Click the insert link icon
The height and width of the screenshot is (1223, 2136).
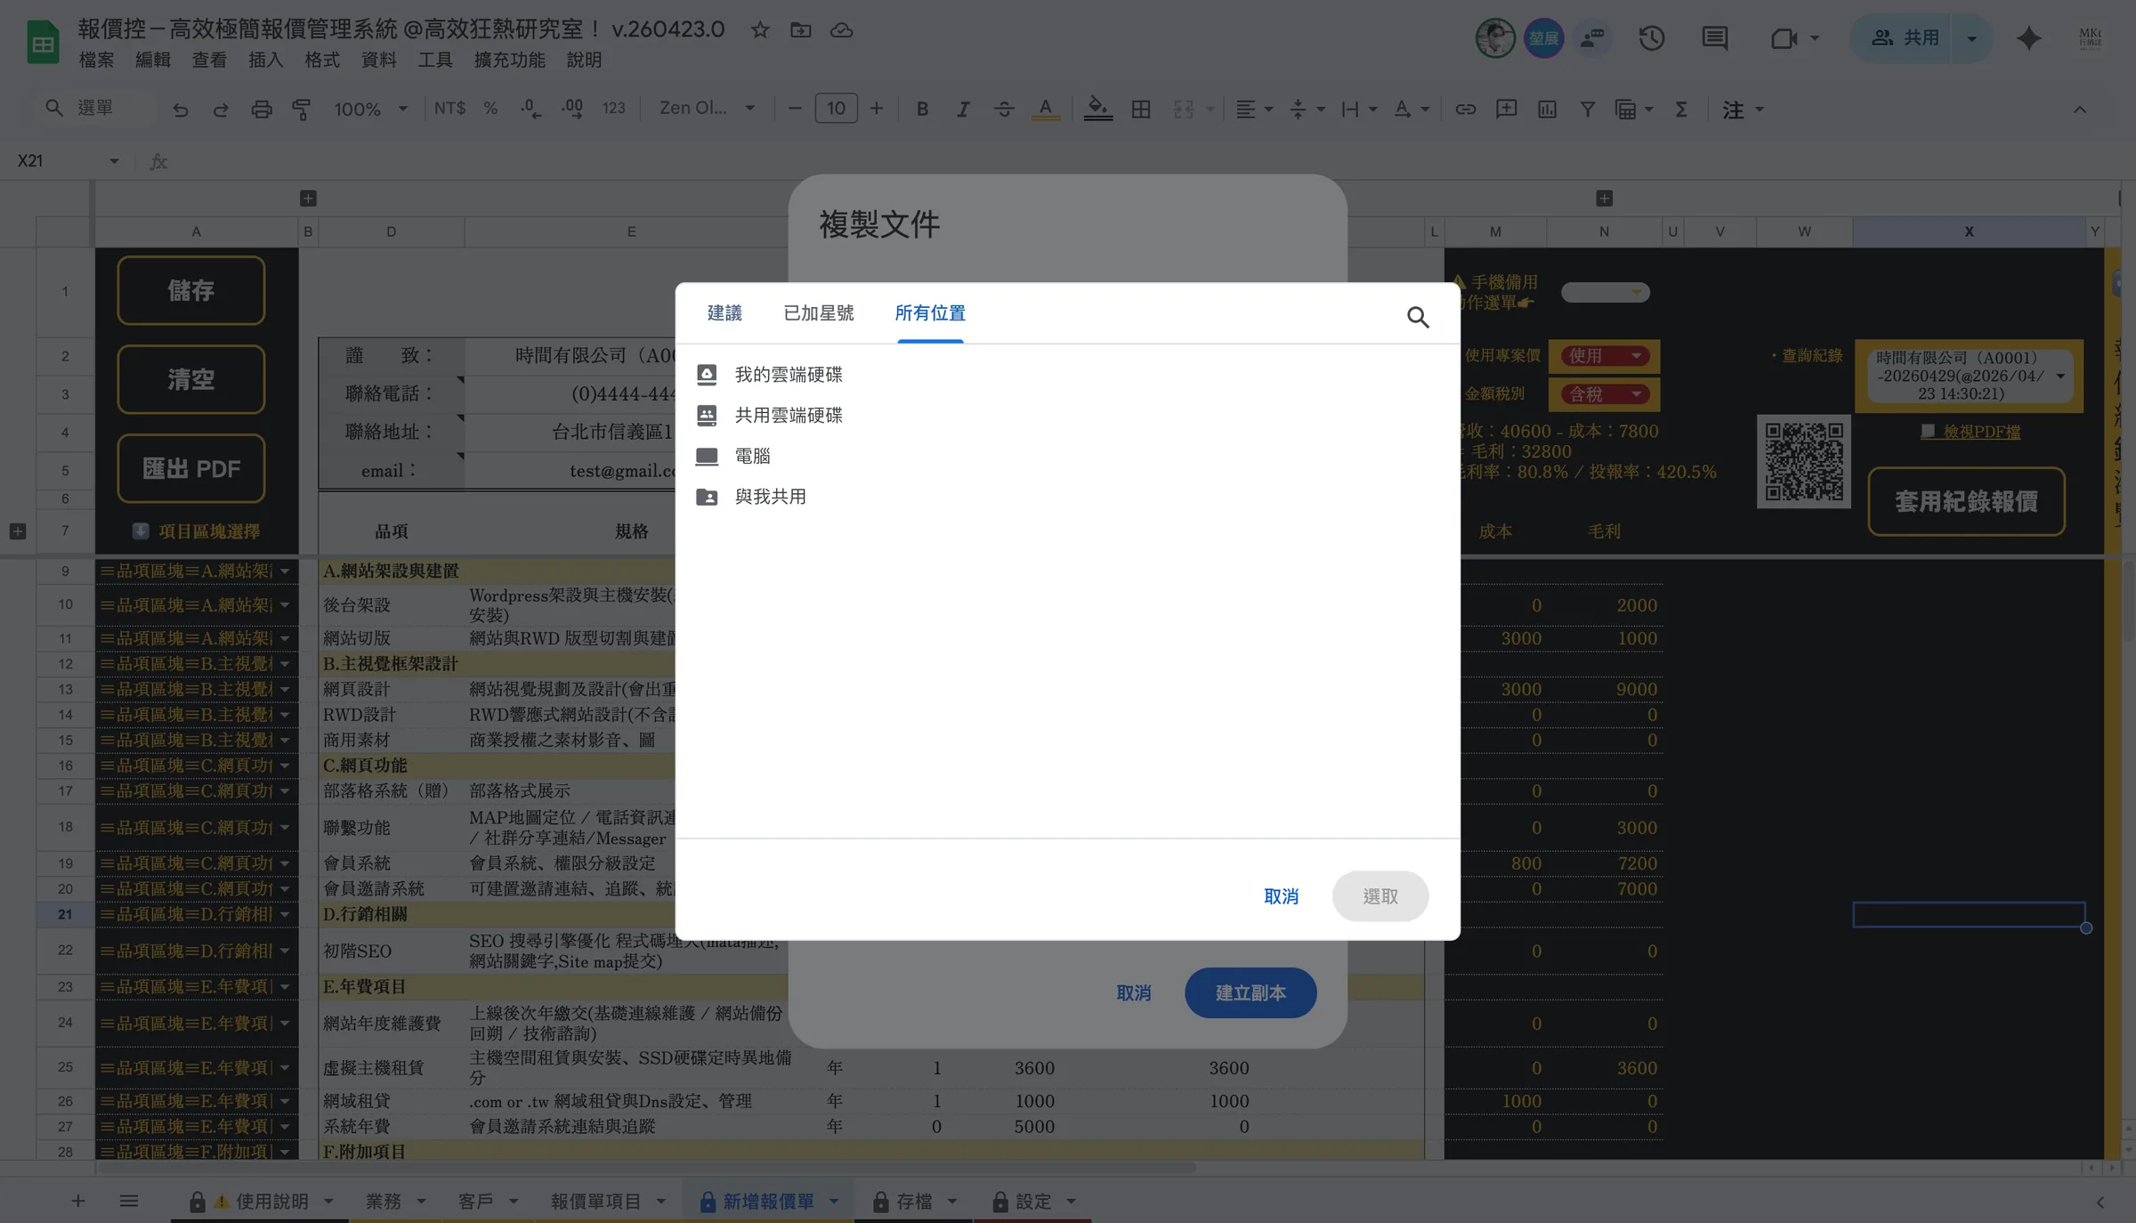point(1466,109)
